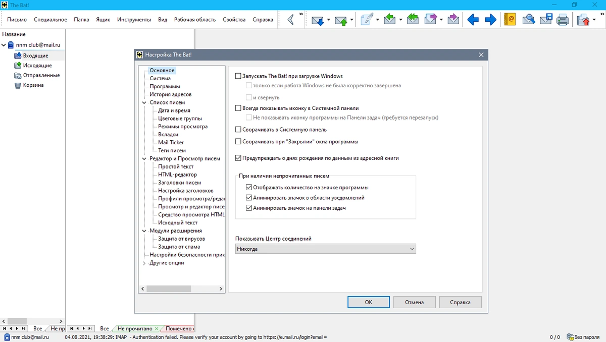Open Показывать Центр соединений dropdown
This screenshot has width=606, height=342.
tap(325, 249)
